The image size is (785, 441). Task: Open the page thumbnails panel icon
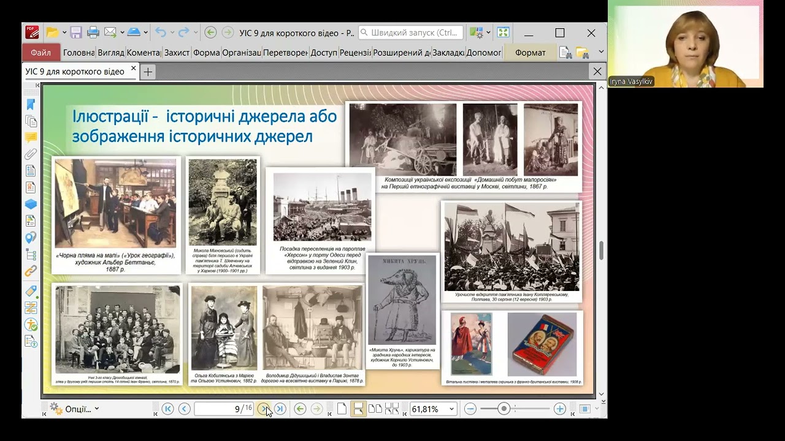pos(31,121)
